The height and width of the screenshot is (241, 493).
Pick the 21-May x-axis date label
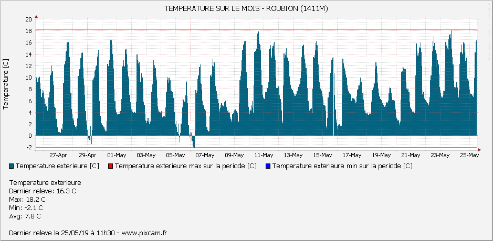tap(411, 155)
